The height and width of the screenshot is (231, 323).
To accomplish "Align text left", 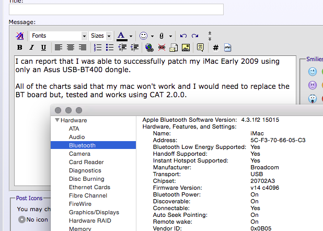I will coord(59,48).
